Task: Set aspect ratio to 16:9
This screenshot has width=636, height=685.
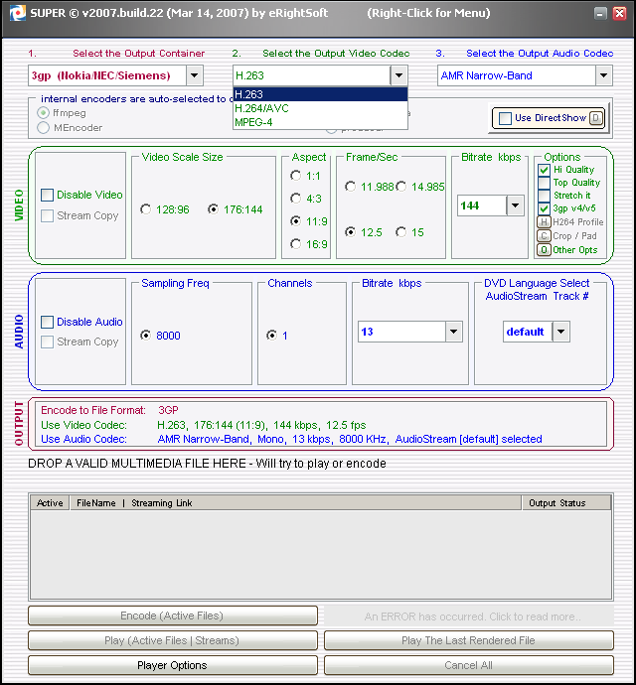Action: click(x=296, y=244)
